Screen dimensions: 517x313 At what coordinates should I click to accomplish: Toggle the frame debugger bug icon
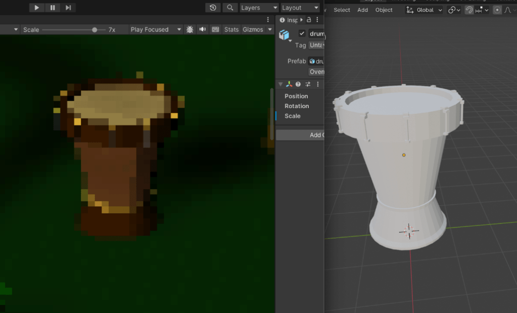click(x=190, y=29)
